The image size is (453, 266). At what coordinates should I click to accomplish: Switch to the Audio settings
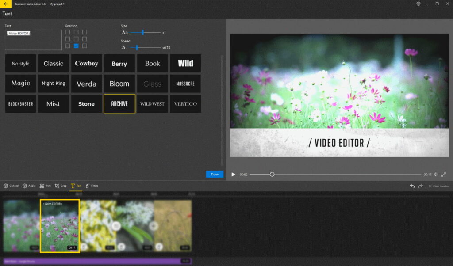coord(28,186)
